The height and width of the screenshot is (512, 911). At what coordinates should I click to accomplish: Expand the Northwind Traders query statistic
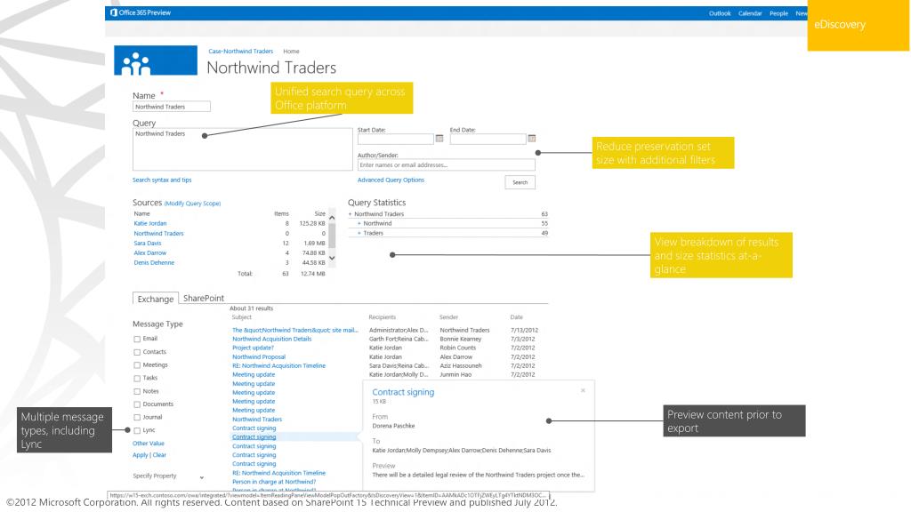351,214
